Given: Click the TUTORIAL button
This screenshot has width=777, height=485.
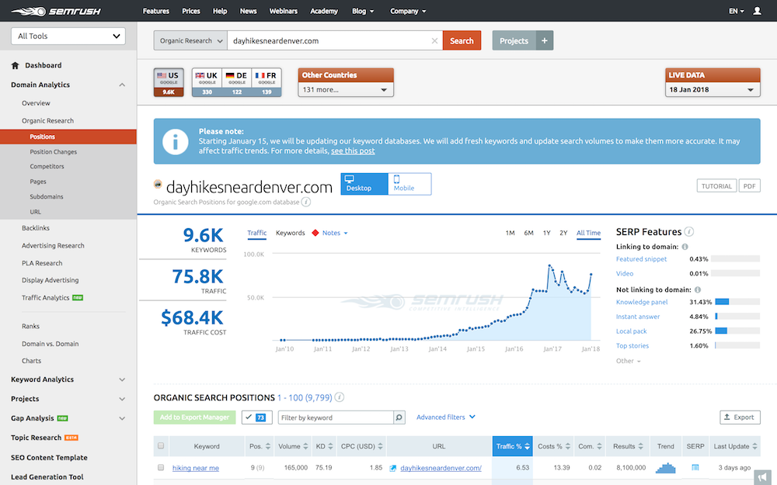Looking at the screenshot, I should (x=716, y=186).
